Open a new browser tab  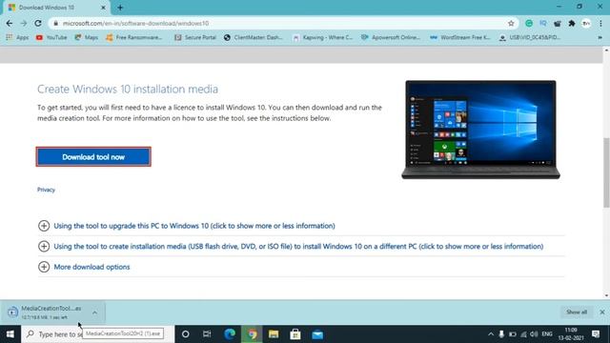(x=120, y=8)
